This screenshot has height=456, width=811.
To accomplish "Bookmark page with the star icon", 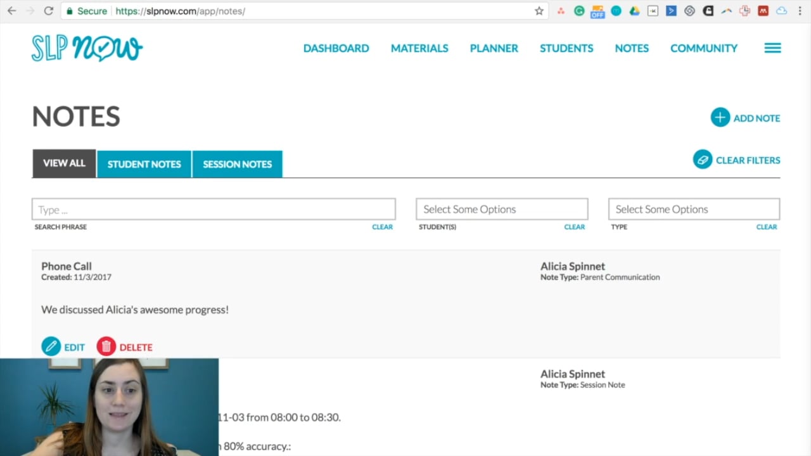I will 539,11.
